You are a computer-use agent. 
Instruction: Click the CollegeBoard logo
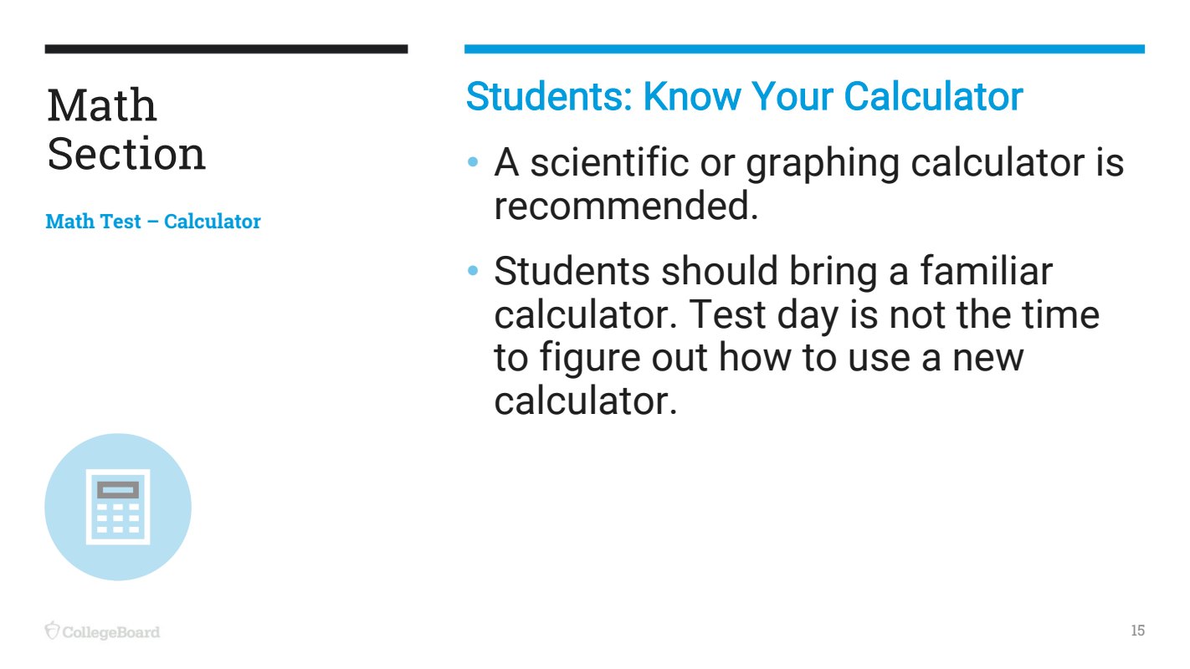pyautogui.click(x=102, y=631)
